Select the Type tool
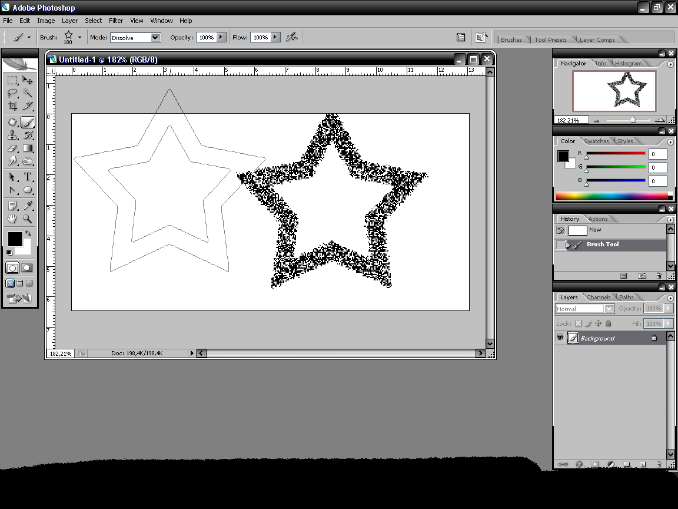The width and height of the screenshot is (678, 509). (x=27, y=177)
